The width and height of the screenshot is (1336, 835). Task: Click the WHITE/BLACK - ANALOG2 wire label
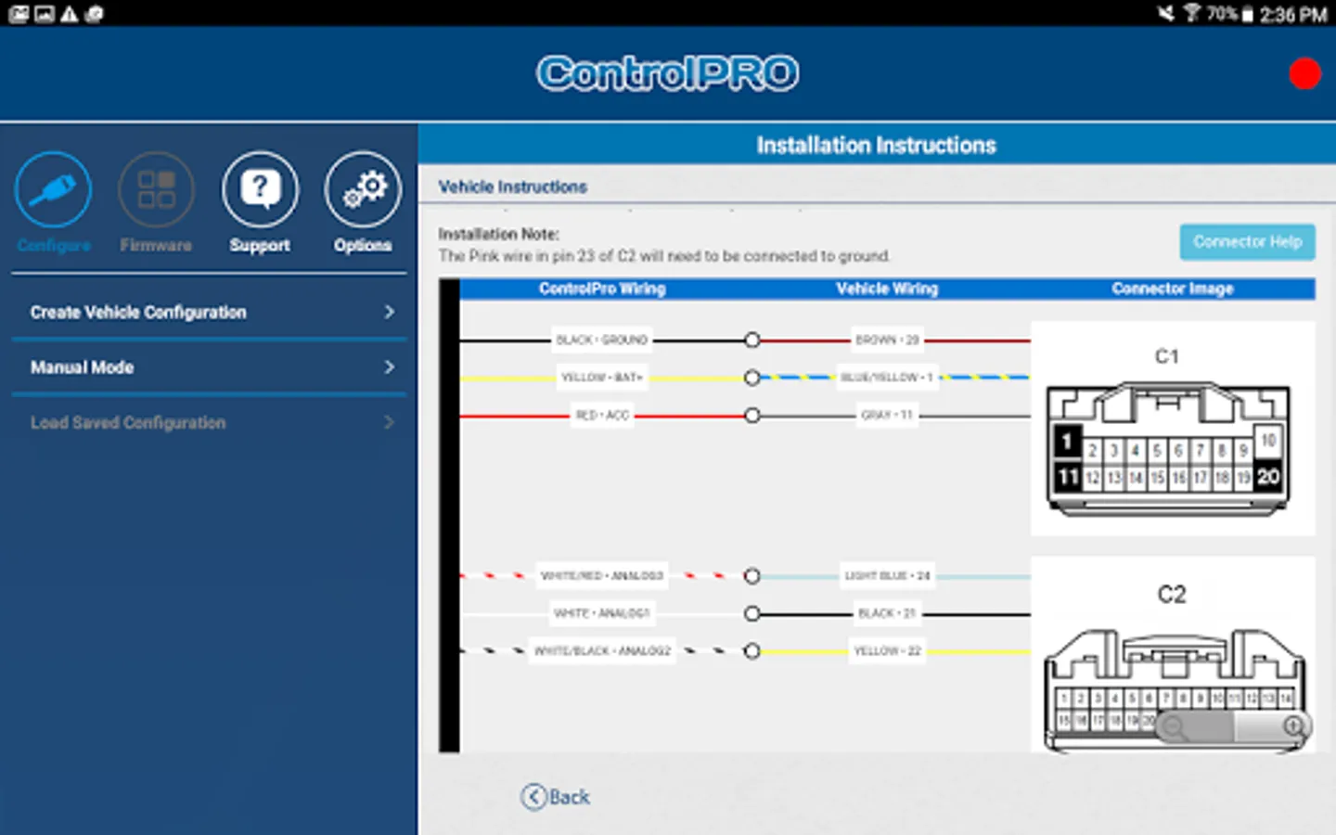[602, 650]
